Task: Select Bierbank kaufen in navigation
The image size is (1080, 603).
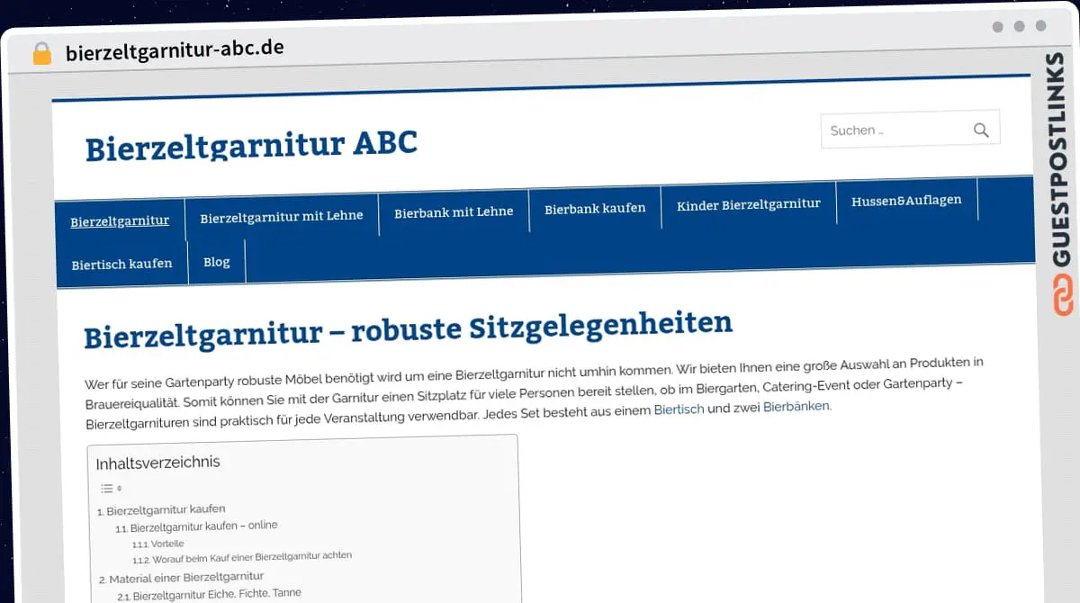Action: (595, 208)
